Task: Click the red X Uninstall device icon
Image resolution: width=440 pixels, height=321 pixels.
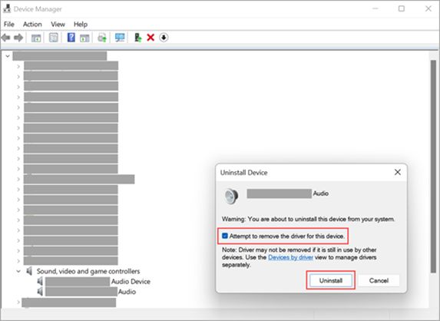Action: pyautogui.click(x=151, y=38)
